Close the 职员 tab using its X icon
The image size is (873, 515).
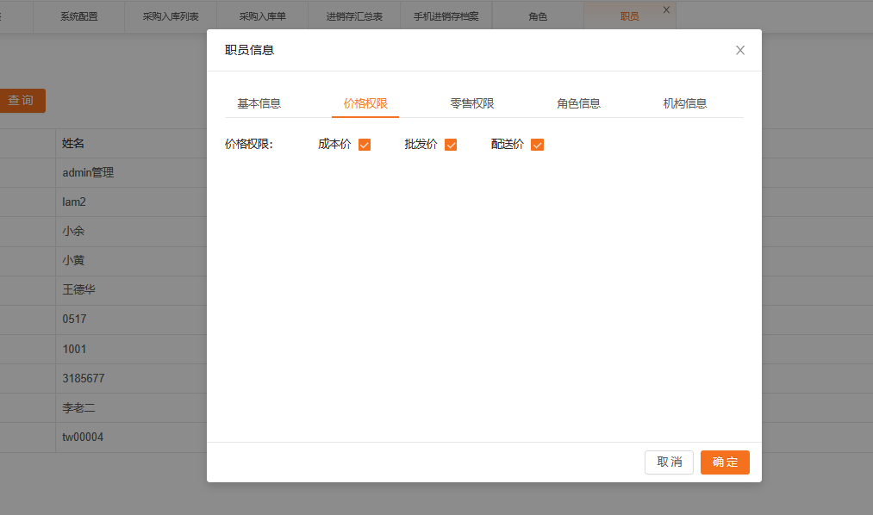[x=666, y=9]
